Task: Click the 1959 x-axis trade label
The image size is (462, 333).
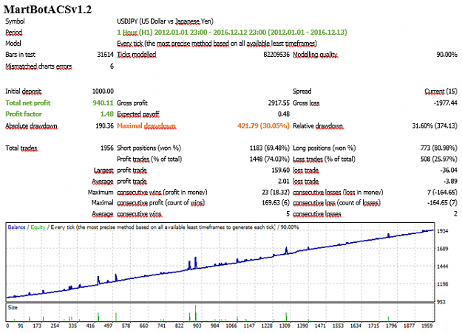Action: pos(427,326)
